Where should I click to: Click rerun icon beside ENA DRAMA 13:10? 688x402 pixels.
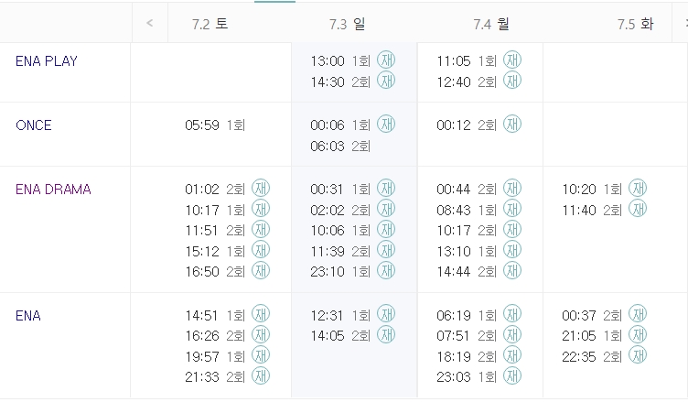click(512, 250)
